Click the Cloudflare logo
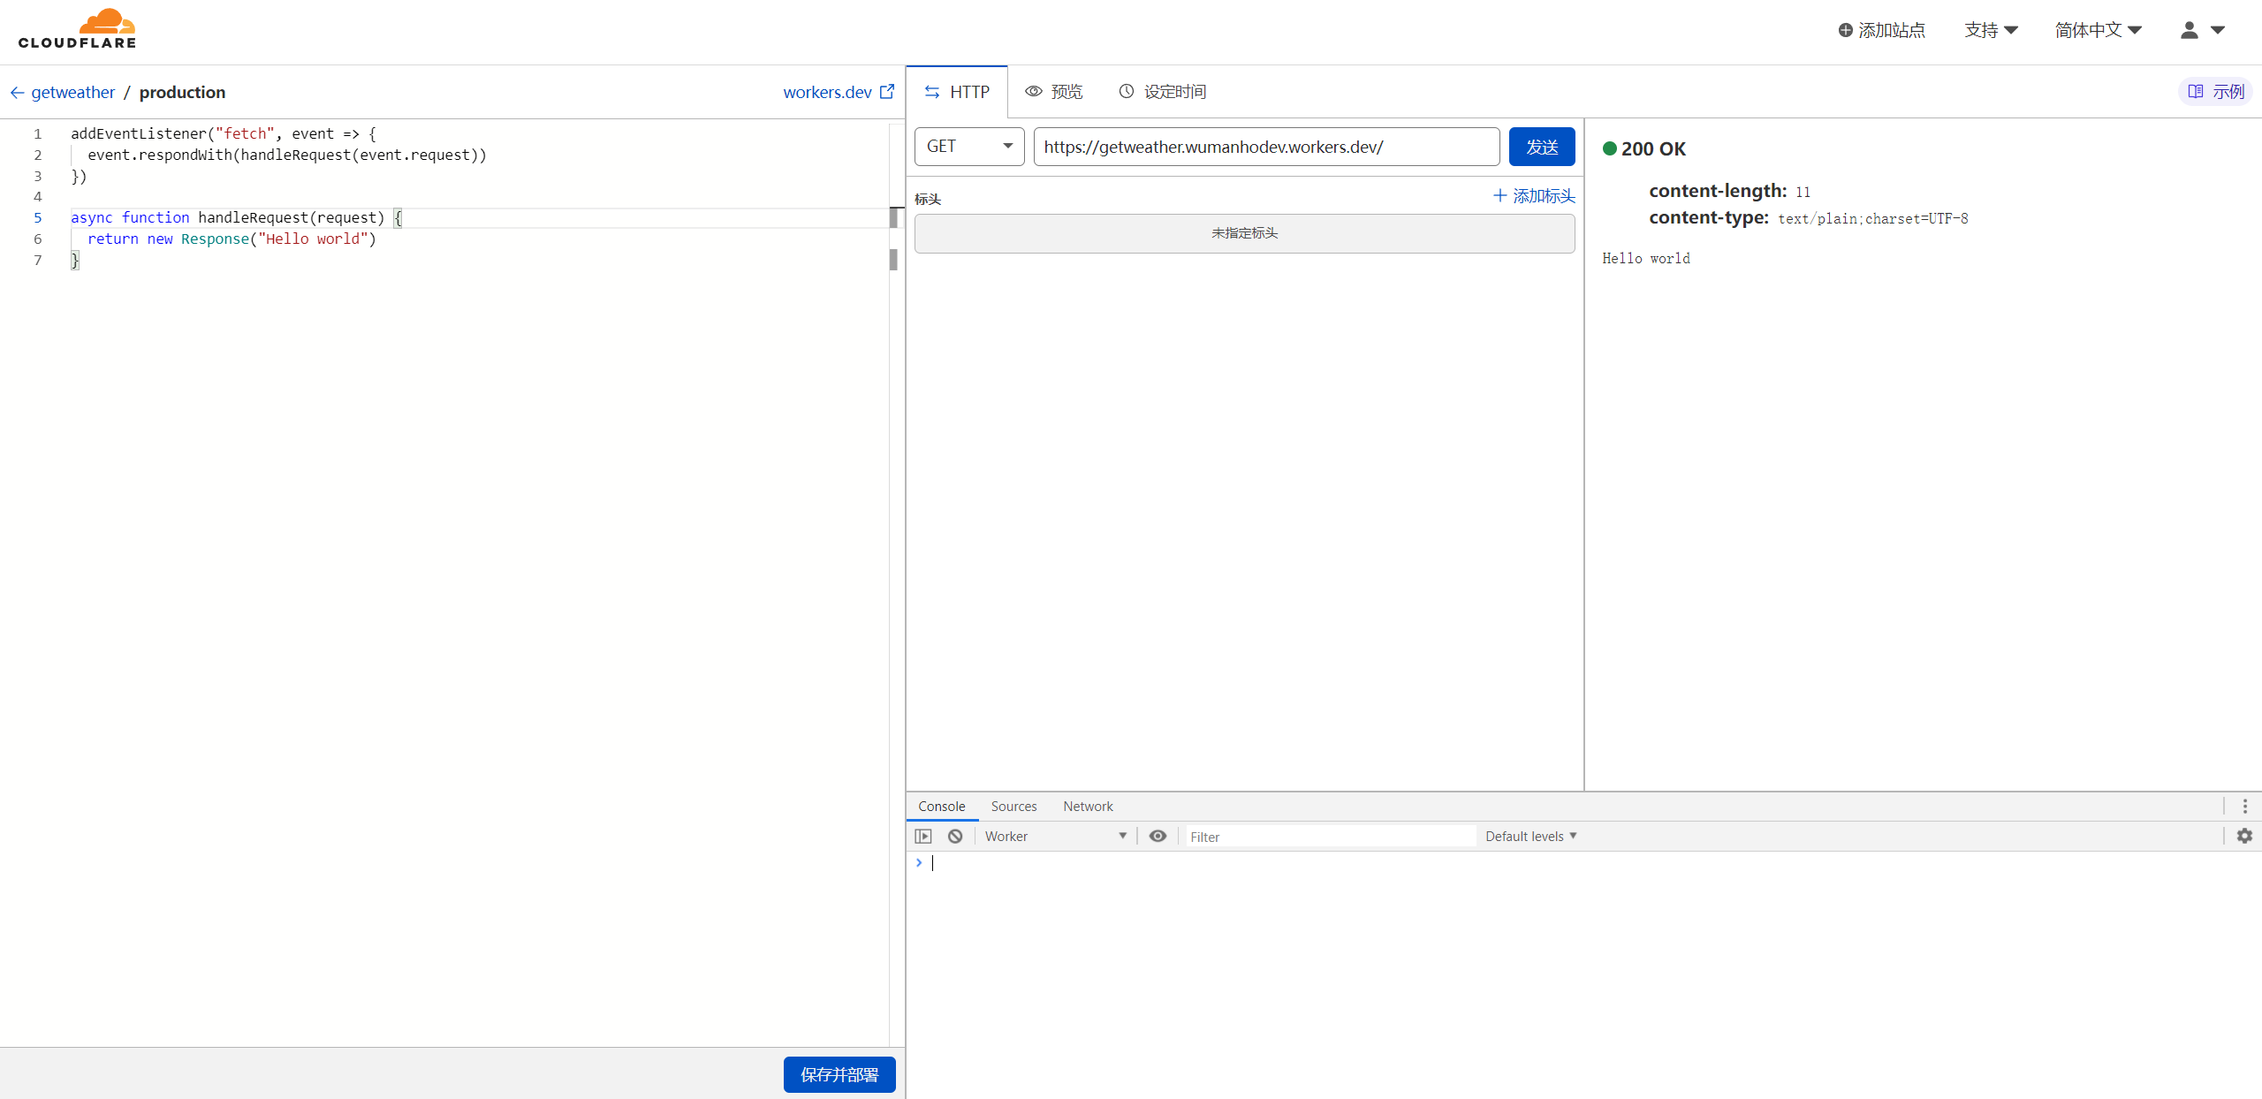The image size is (2262, 1099). pyautogui.click(x=77, y=27)
